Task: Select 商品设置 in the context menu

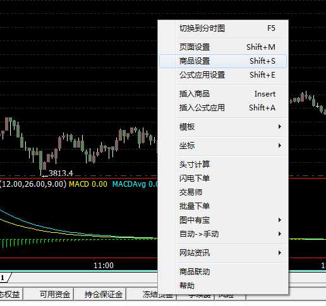Action: 223,61
